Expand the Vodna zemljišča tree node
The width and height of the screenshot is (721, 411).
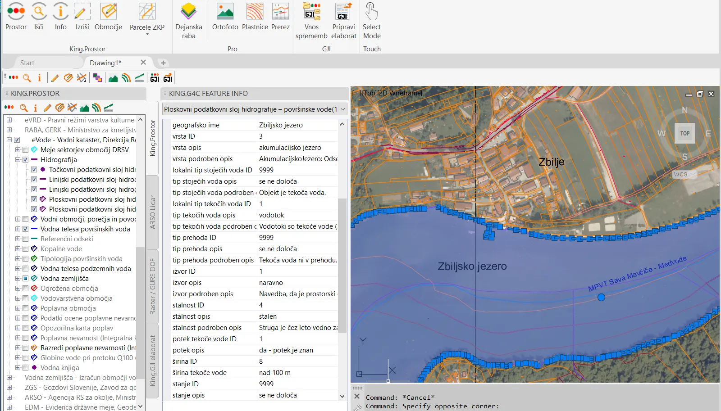coord(18,279)
